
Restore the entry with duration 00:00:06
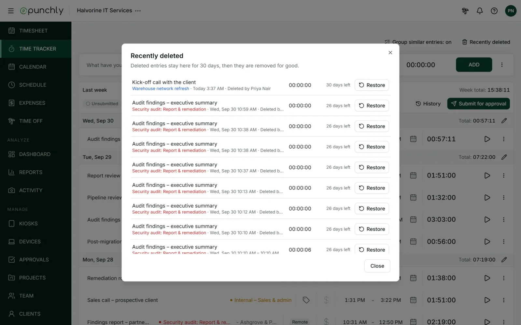tap(372, 249)
